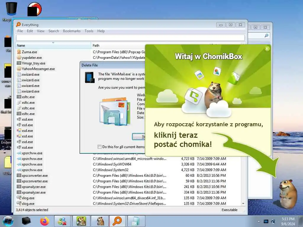Image resolution: width=303 pixels, height=227 pixels.
Task: Click the YahooMessenger.exe smiley icon
Action: point(19,69)
